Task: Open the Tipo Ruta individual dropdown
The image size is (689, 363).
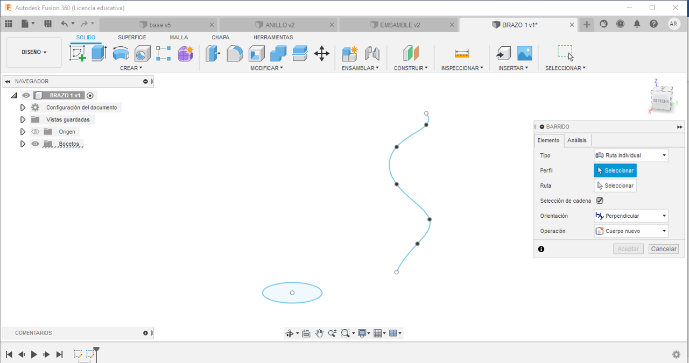Action: tap(631, 155)
